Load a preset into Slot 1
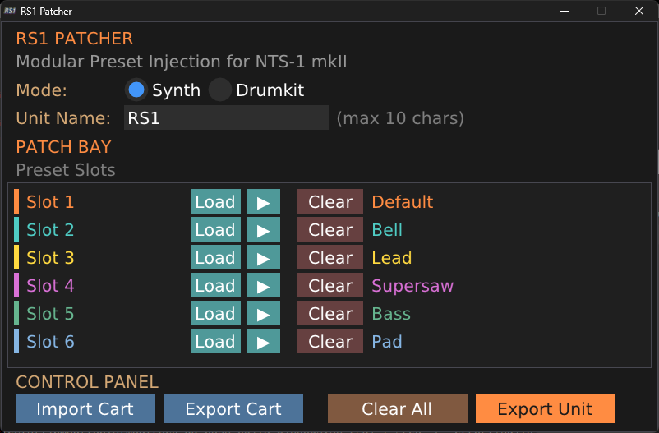Screen dimensions: 659x433 click(x=215, y=201)
